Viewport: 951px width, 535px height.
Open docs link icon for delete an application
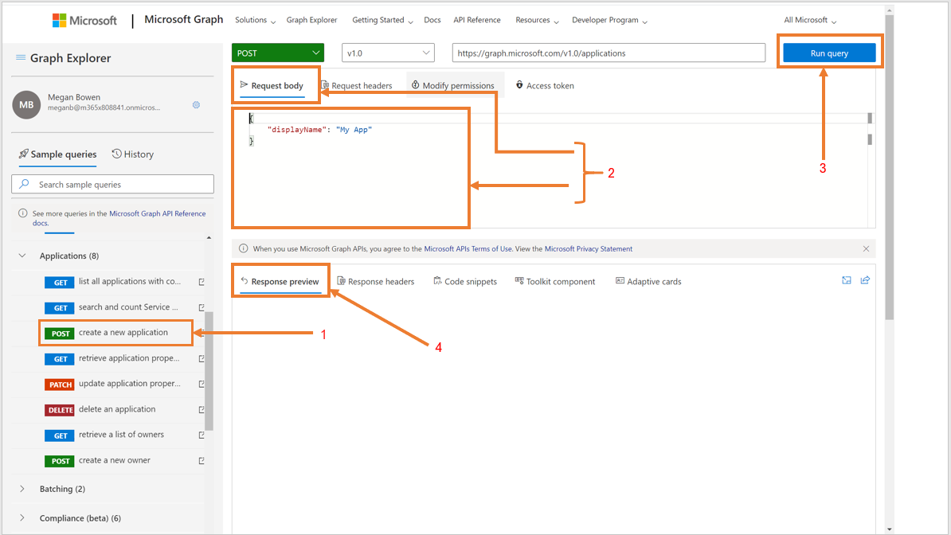(202, 409)
